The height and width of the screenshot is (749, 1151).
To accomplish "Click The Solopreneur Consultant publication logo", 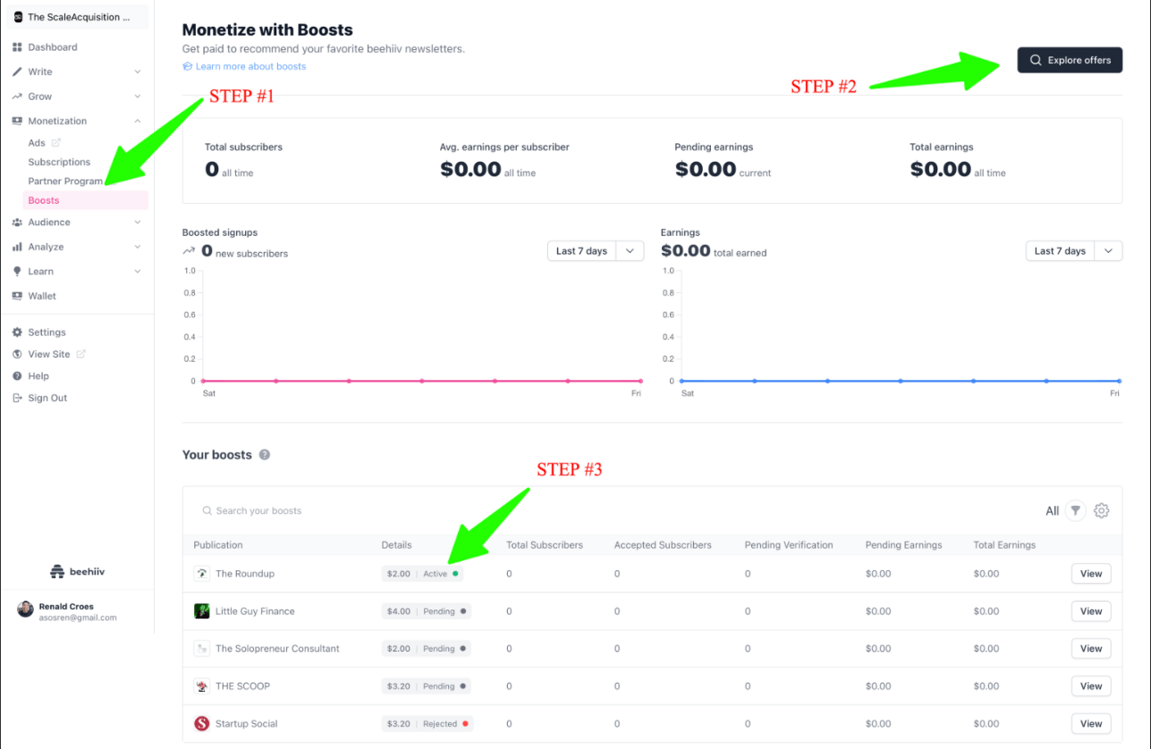I will click(x=201, y=648).
